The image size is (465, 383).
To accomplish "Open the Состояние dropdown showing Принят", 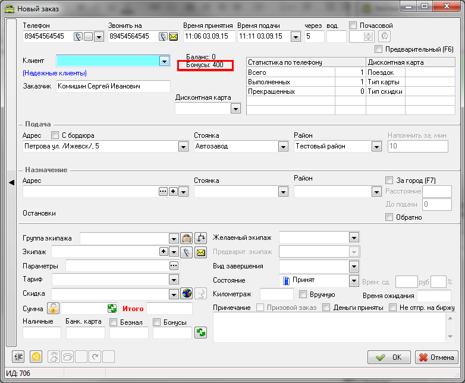I will 353,280.
